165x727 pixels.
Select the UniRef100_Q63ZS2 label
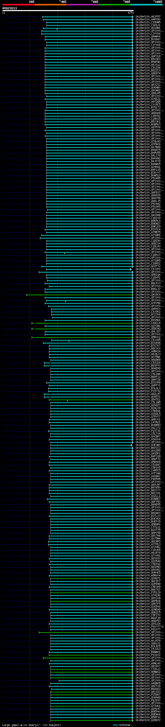click(x=148, y=85)
